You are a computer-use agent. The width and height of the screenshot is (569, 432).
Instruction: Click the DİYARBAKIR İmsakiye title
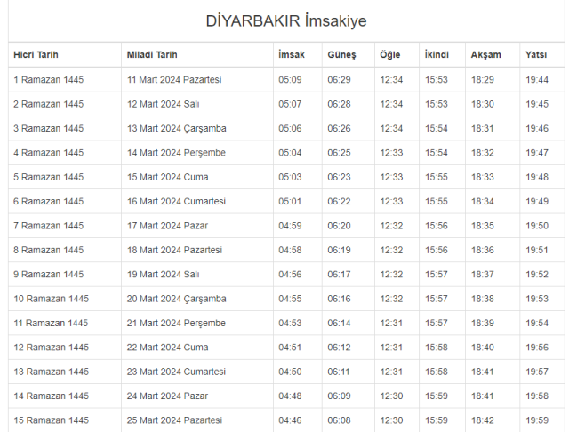point(286,21)
